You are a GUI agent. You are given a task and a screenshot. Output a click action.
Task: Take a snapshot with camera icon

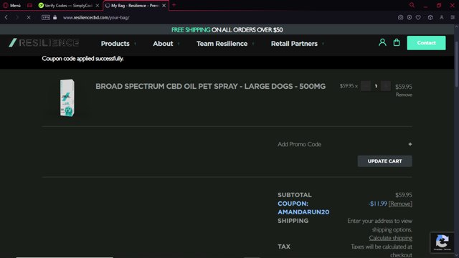click(400, 17)
